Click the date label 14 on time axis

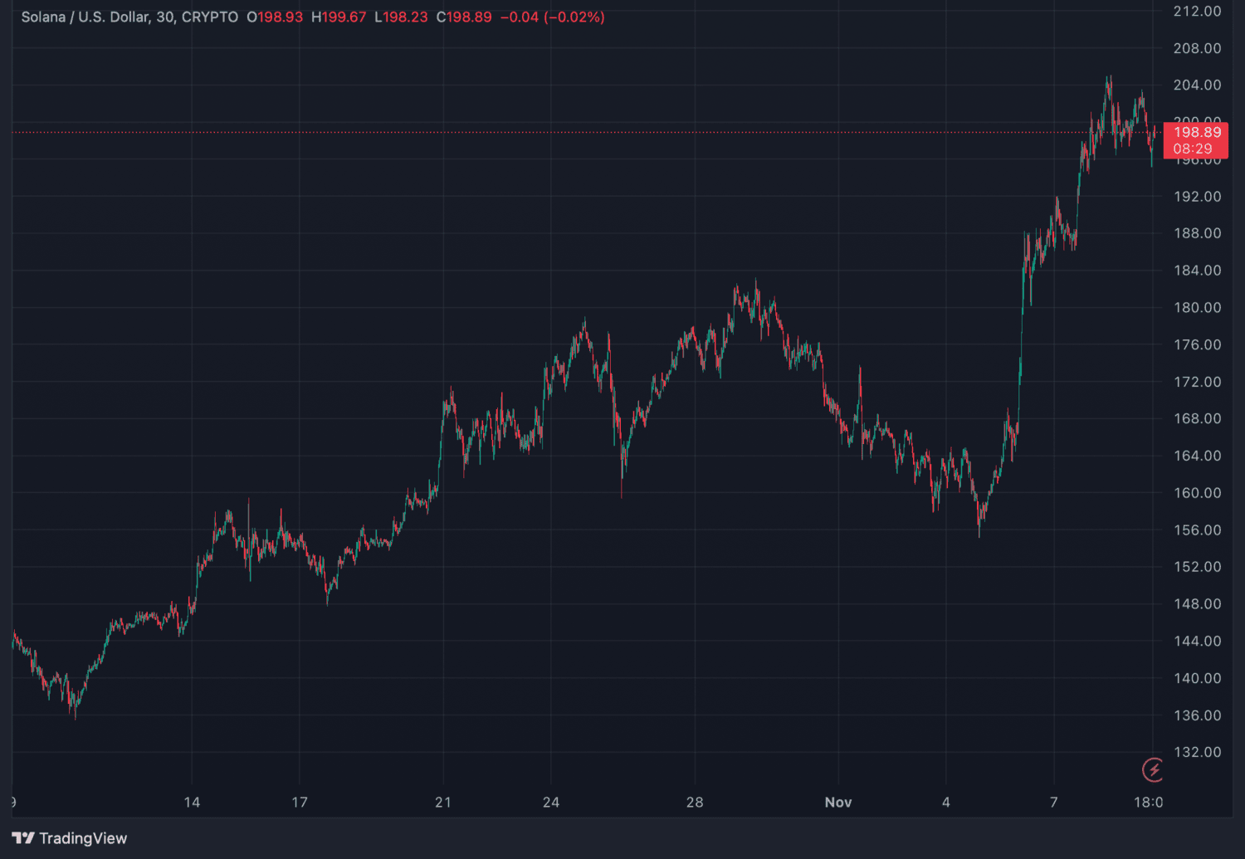coord(192,802)
